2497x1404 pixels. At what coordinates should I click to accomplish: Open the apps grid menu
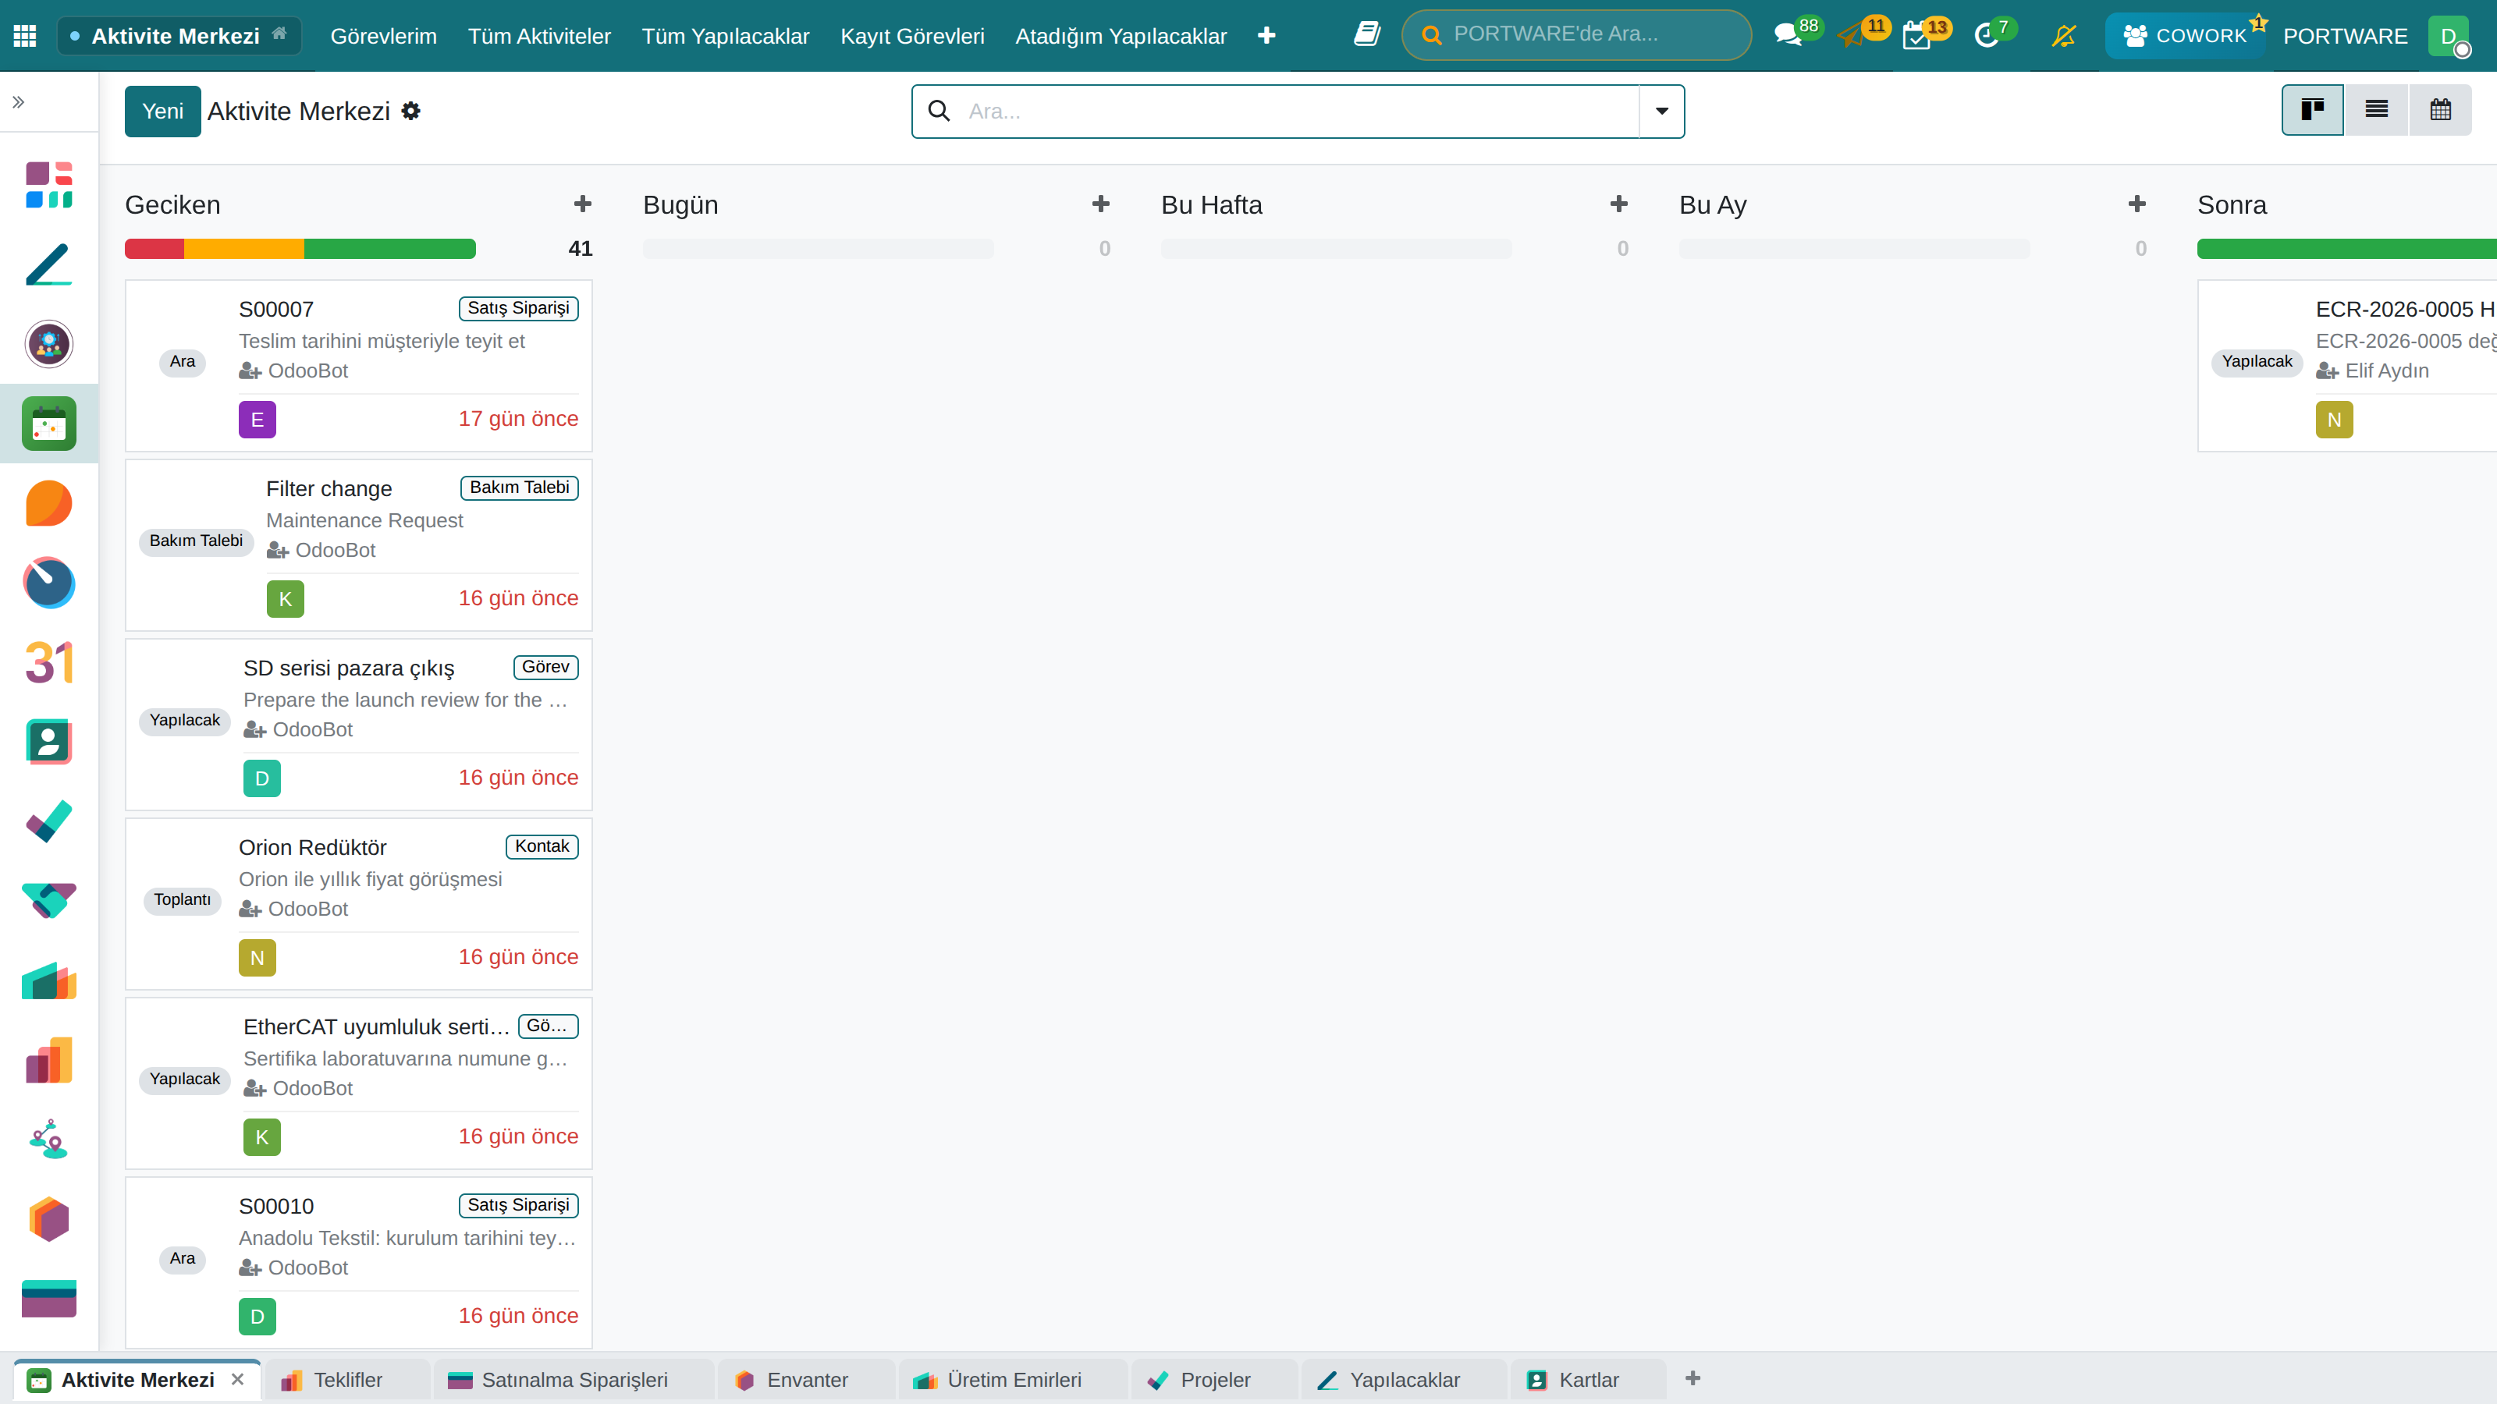click(x=25, y=36)
